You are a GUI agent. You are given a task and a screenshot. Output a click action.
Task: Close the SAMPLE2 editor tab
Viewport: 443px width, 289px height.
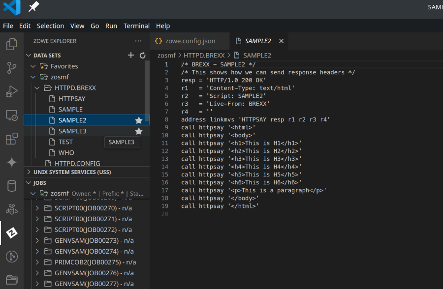[282, 41]
